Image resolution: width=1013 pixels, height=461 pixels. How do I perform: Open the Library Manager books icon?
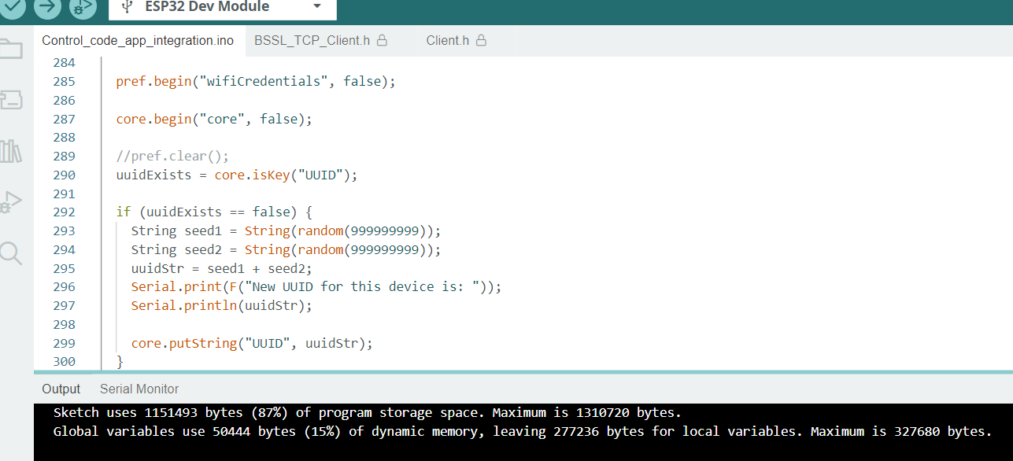point(11,151)
